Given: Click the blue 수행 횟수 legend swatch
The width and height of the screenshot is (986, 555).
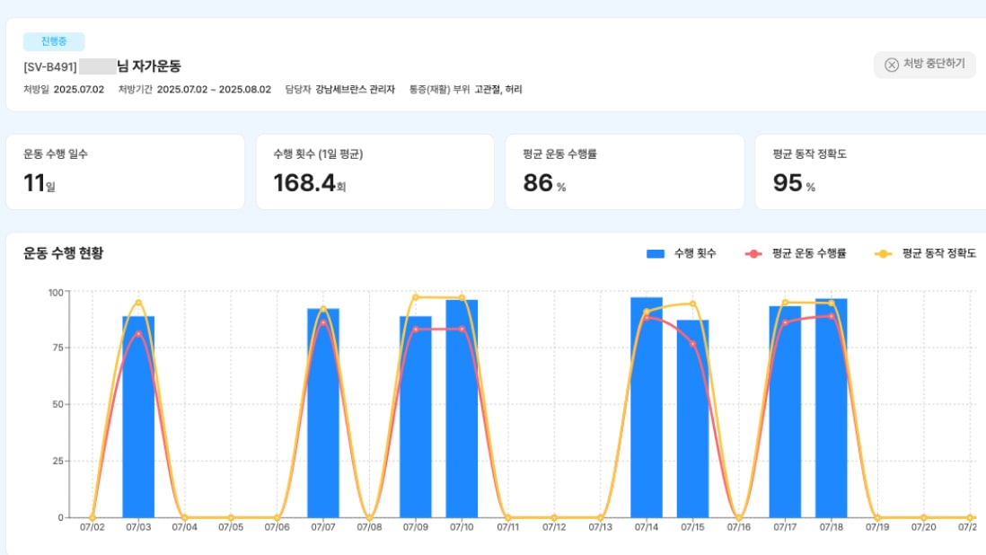Looking at the screenshot, I should coord(655,254).
